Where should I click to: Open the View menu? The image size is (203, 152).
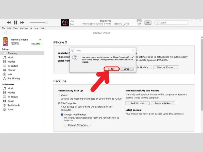pyautogui.click(x=15, y=28)
